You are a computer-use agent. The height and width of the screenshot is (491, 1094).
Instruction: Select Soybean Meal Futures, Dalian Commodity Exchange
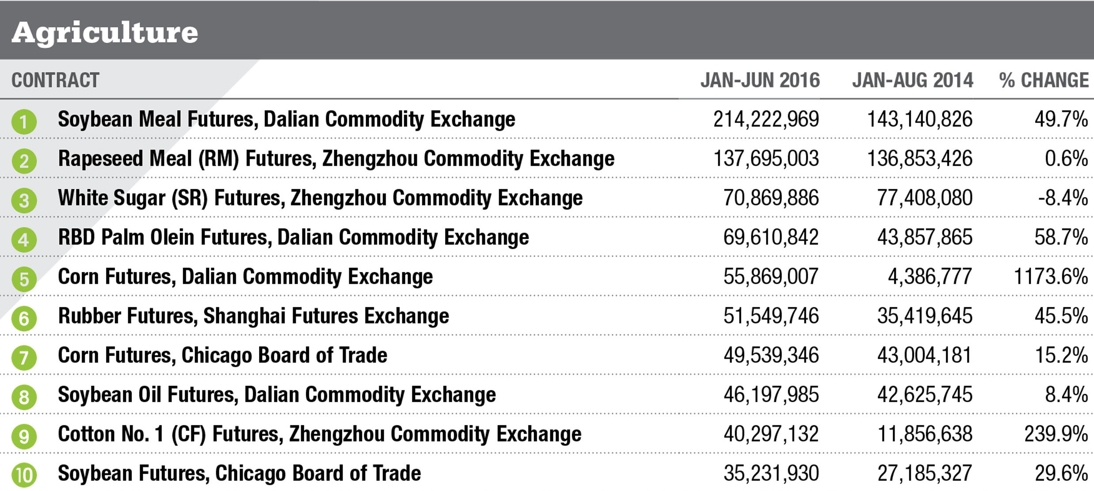(x=286, y=119)
